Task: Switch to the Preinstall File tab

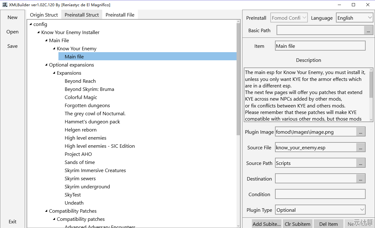Action: click(120, 15)
